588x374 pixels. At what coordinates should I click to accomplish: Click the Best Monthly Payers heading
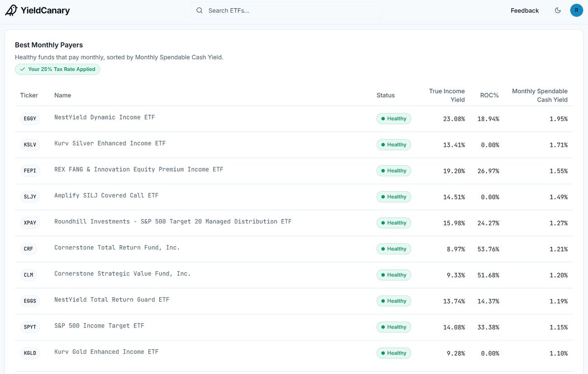(49, 45)
